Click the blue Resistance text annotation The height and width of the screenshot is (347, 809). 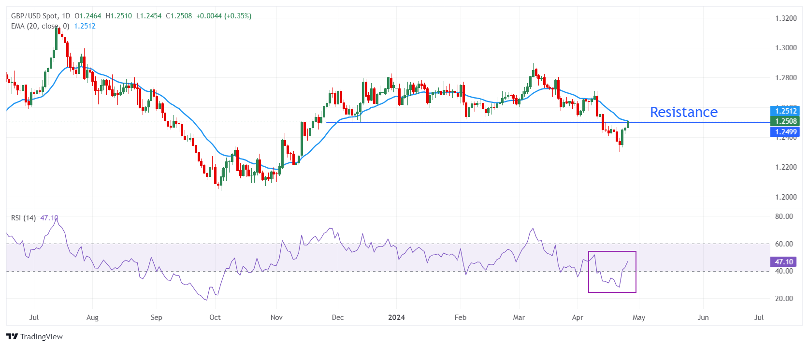(683, 112)
